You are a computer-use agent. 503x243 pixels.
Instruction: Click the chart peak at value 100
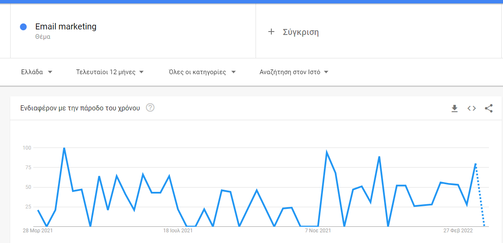click(64, 148)
